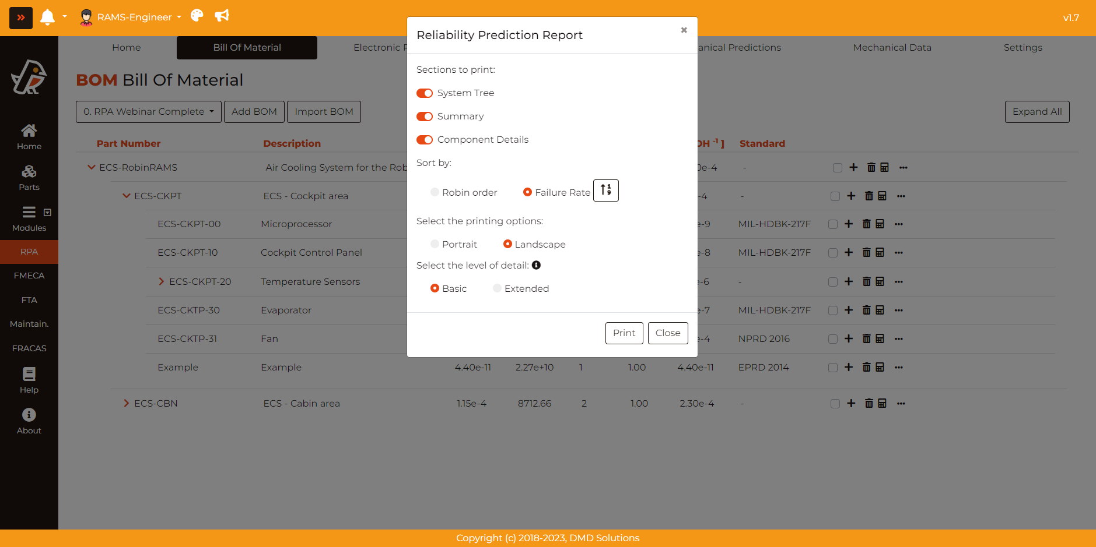Toggle the System Tree section switch
The width and height of the screenshot is (1096, 547).
(x=425, y=93)
